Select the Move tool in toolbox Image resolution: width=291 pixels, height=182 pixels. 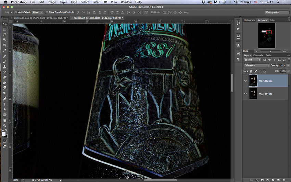point(5,24)
